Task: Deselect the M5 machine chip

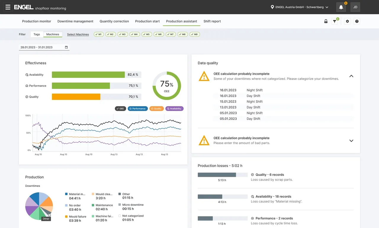Action: pyautogui.click(x=146, y=34)
